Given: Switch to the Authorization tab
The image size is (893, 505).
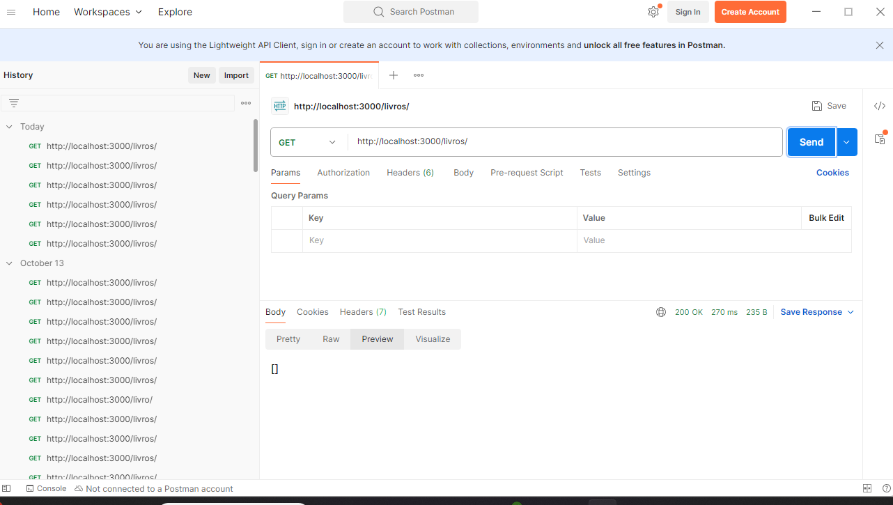Looking at the screenshot, I should pyautogui.click(x=343, y=173).
